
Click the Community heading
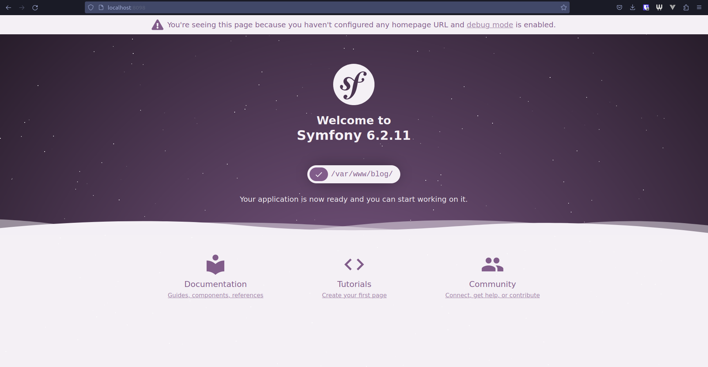click(x=493, y=284)
